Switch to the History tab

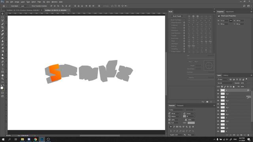point(226,75)
